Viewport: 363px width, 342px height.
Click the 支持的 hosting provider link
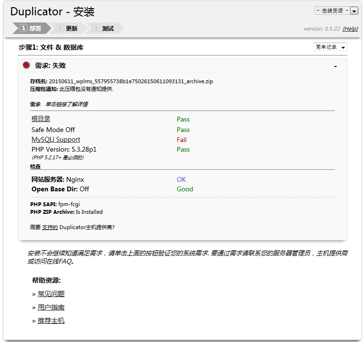[x=50, y=227]
